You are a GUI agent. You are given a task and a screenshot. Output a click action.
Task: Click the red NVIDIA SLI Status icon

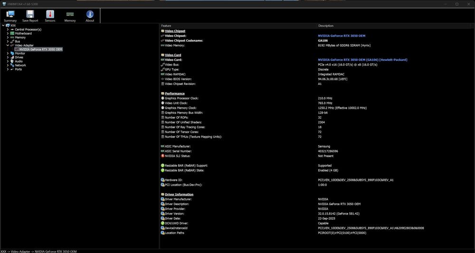(162, 156)
